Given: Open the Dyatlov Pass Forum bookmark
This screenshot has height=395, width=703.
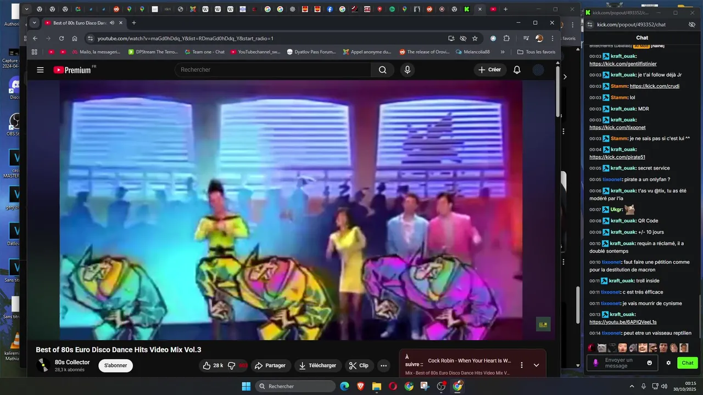Looking at the screenshot, I should pyautogui.click(x=311, y=52).
